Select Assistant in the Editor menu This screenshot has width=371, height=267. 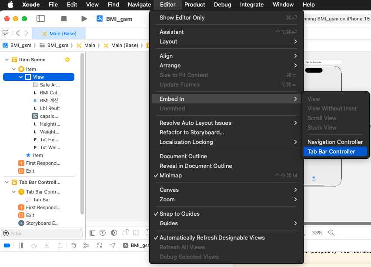227,32
